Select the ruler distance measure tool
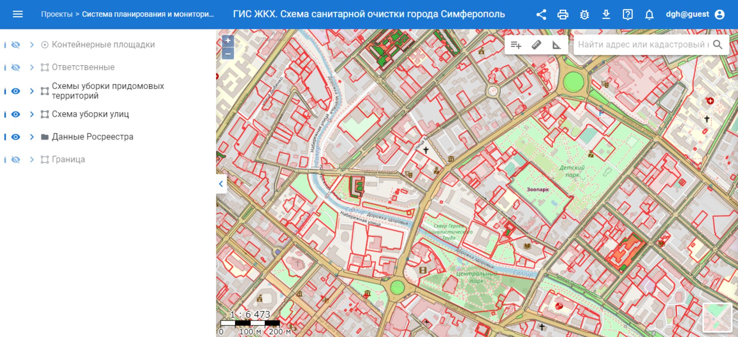738x337 pixels. click(x=536, y=45)
